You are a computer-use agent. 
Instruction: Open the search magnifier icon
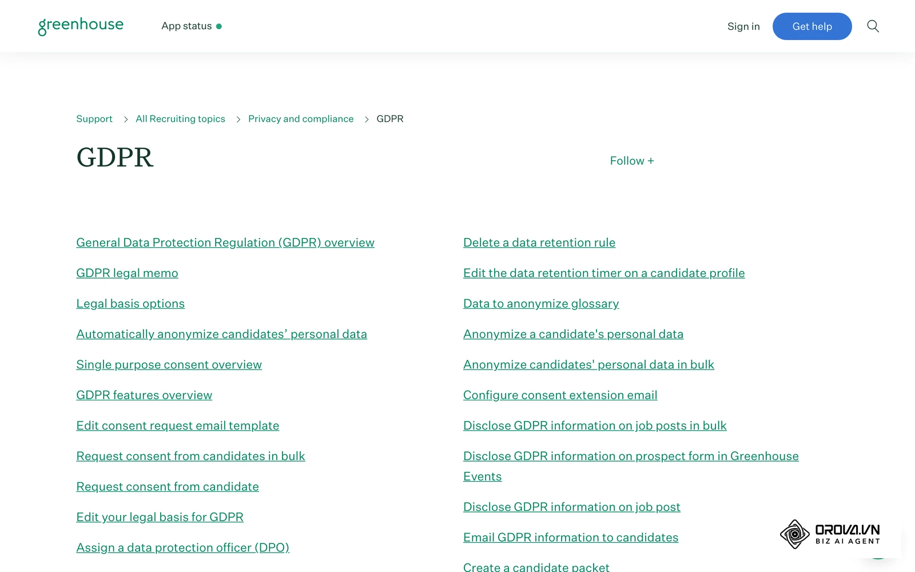pyautogui.click(x=873, y=26)
